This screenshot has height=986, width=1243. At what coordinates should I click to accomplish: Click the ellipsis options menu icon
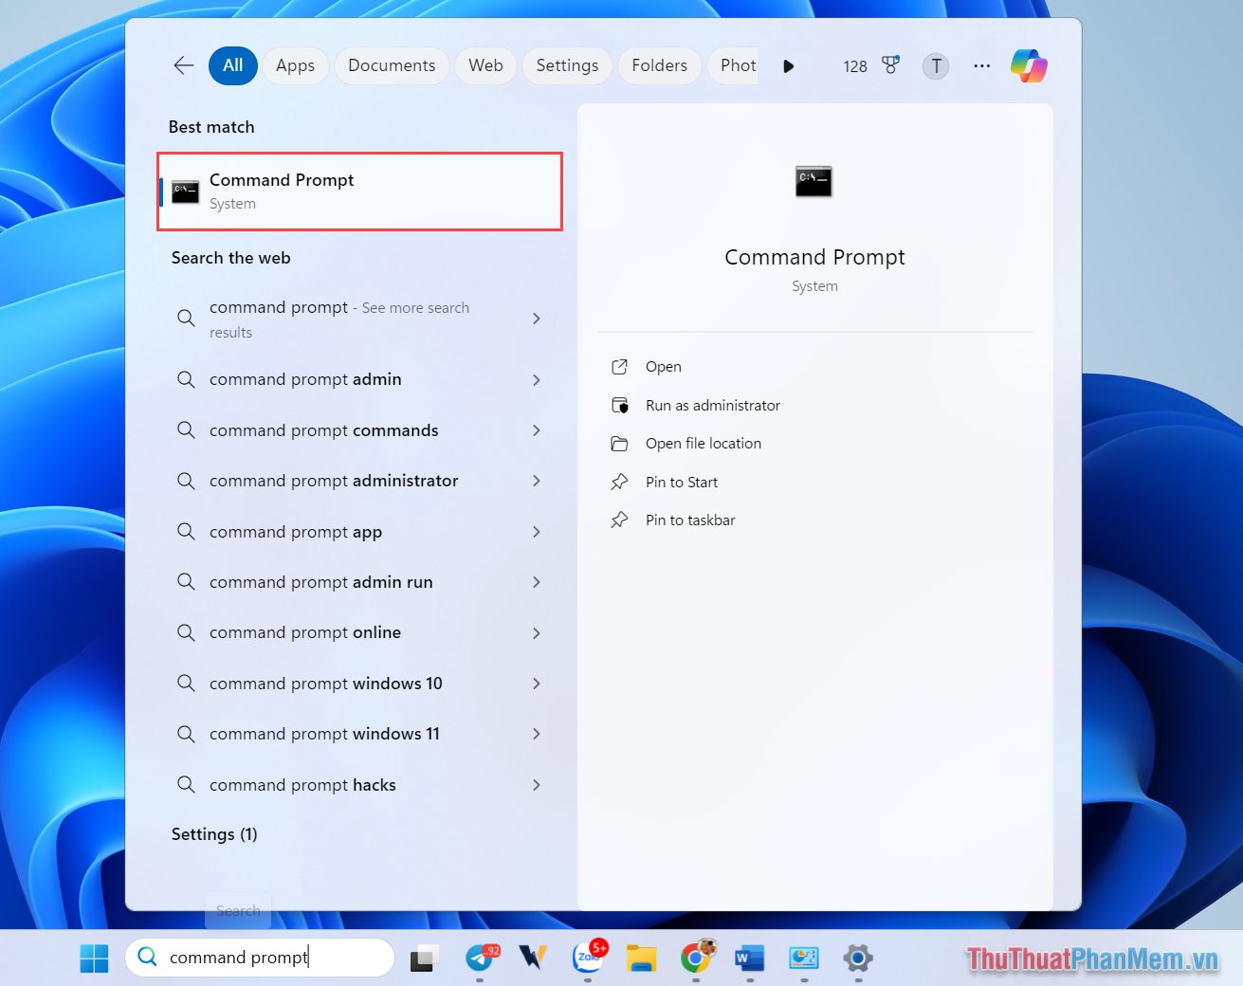point(981,65)
